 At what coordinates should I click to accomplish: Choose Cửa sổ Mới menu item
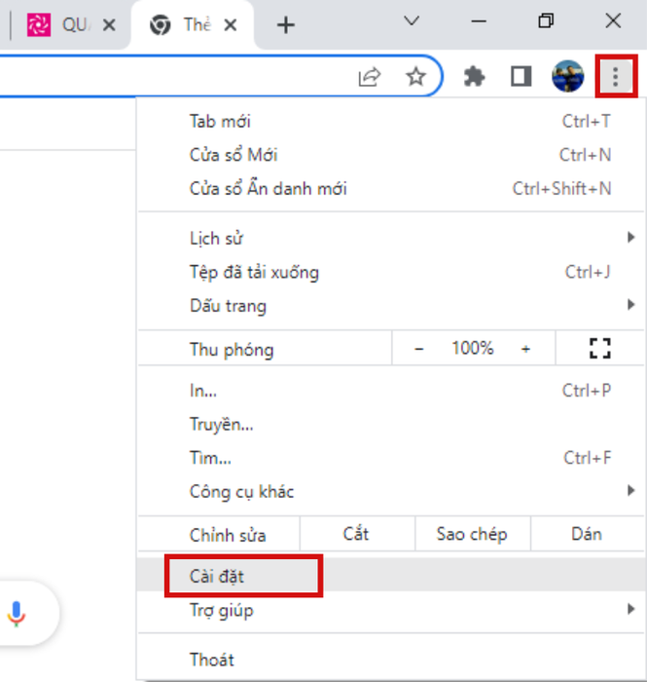391,155
